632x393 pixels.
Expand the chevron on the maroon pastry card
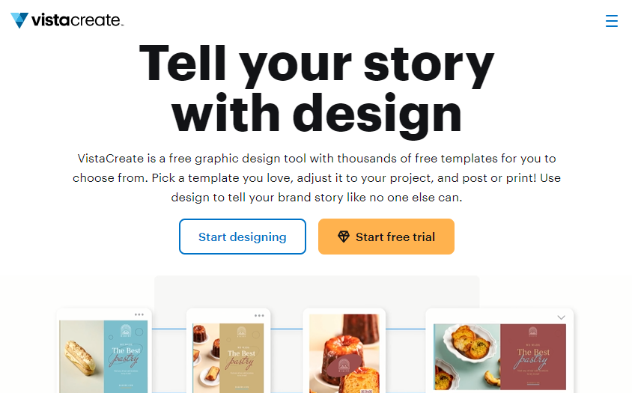562,317
